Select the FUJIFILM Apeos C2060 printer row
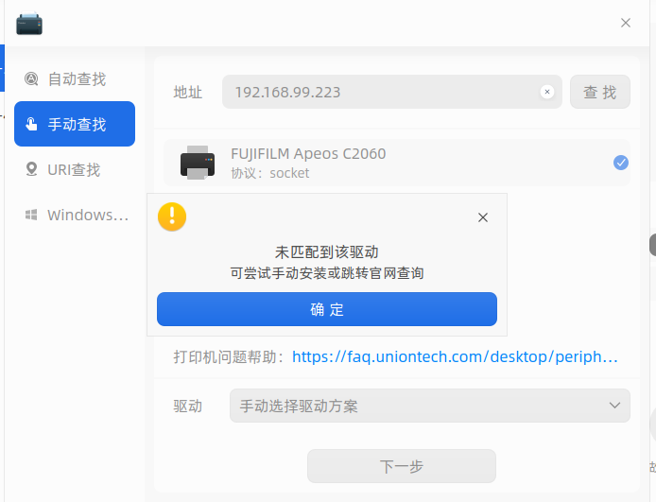656x502 pixels. (x=397, y=163)
